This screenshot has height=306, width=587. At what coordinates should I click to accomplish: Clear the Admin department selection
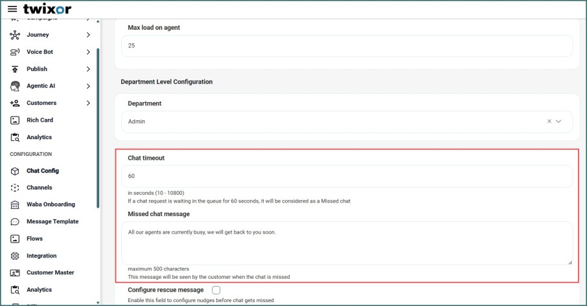[549, 121]
